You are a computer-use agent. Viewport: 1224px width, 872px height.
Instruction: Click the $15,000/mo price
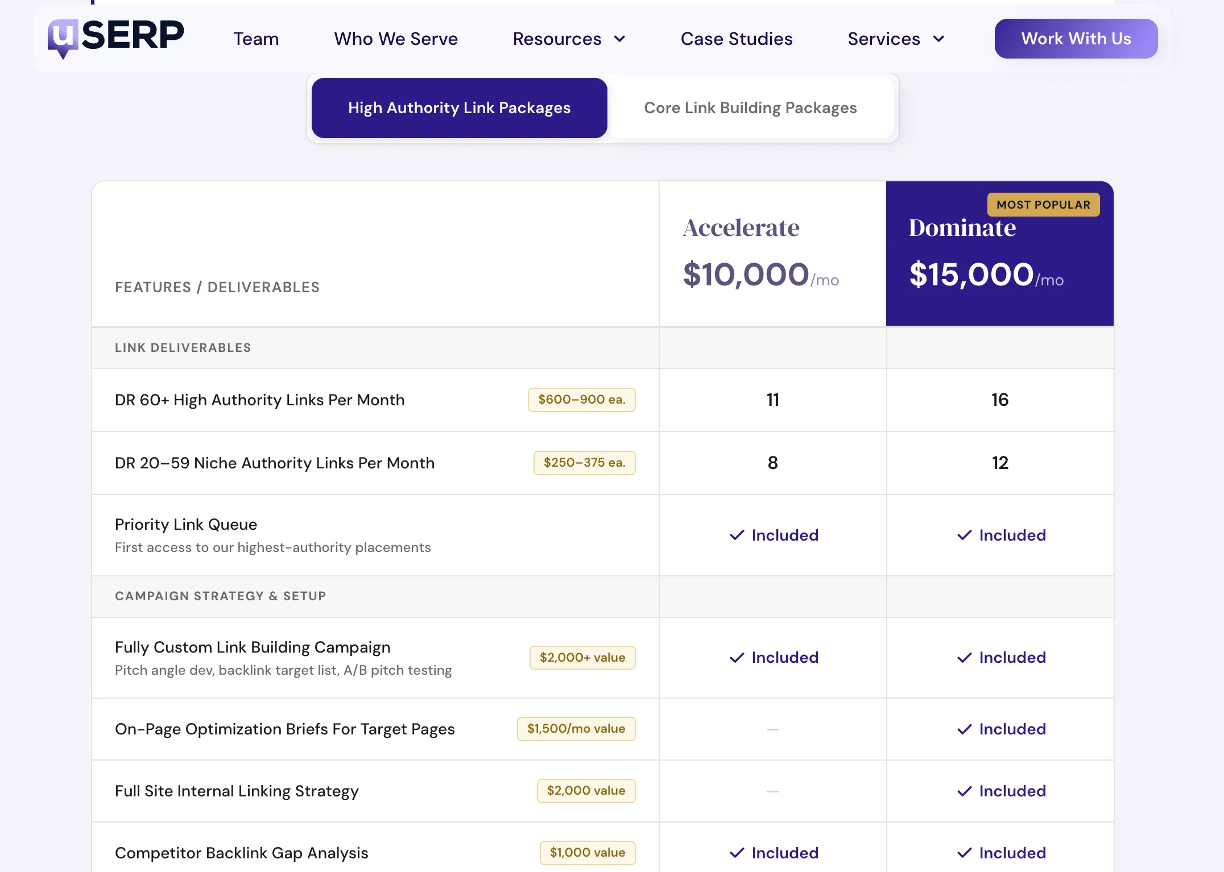pos(986,275)
